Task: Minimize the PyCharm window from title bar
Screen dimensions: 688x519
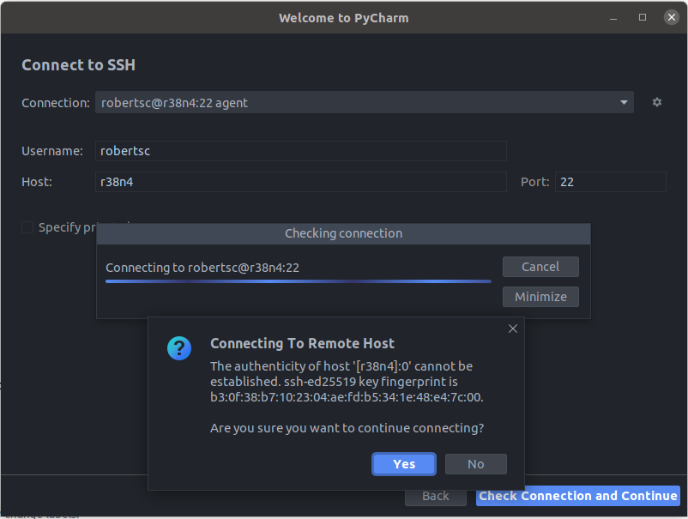Action: pyautogui.click(x=613, y=18)
